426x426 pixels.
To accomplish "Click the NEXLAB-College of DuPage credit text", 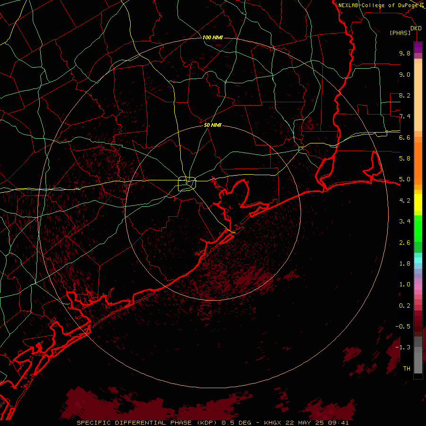I will (x=379, y=5).
